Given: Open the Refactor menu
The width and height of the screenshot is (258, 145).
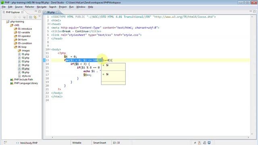Looking at the screenshot, I should click(29, 7).
